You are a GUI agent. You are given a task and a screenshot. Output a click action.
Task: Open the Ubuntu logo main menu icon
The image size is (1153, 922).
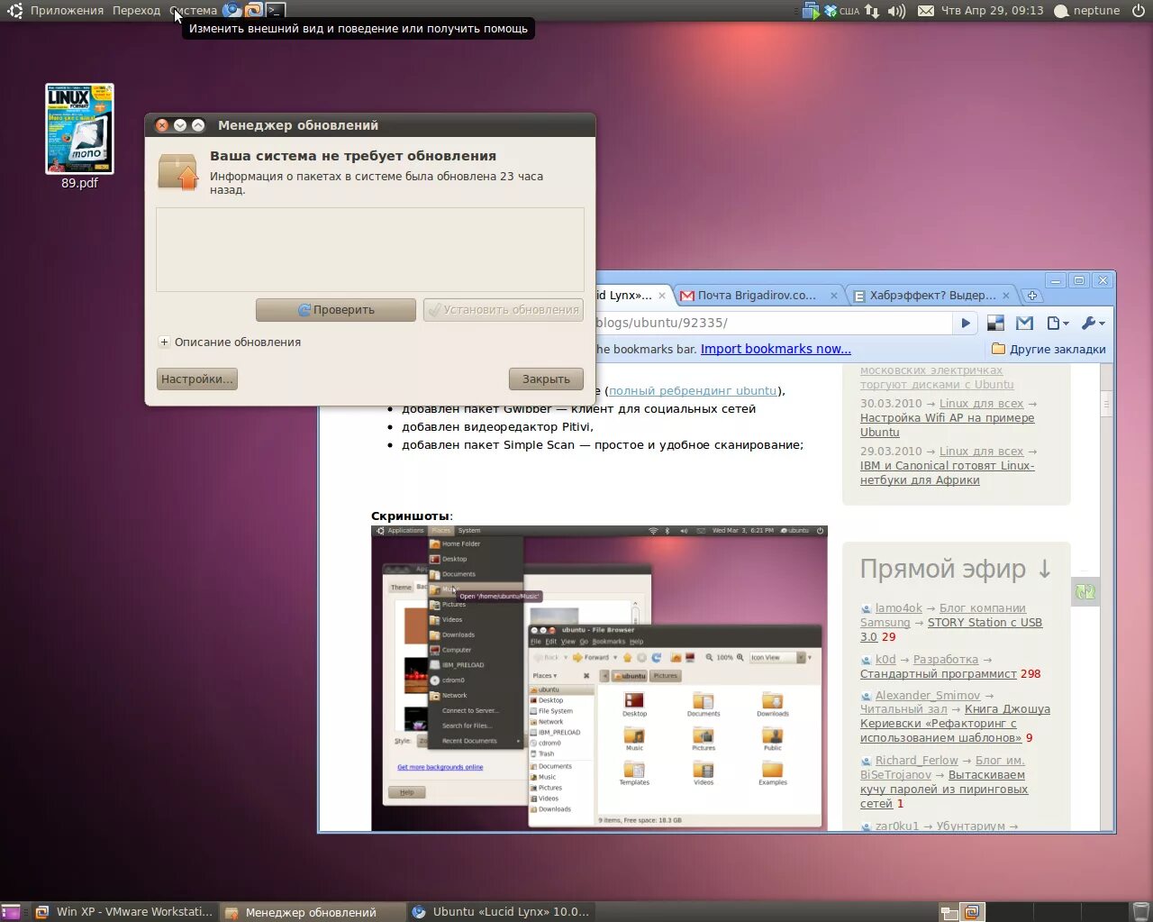point(14,11)
